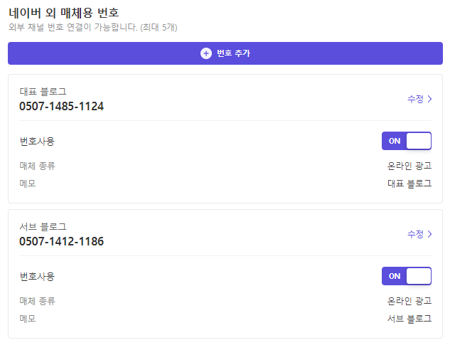Click the 서브 블로그 memo value
This screenshot has width=455, height=350.
tap(409, 318)
